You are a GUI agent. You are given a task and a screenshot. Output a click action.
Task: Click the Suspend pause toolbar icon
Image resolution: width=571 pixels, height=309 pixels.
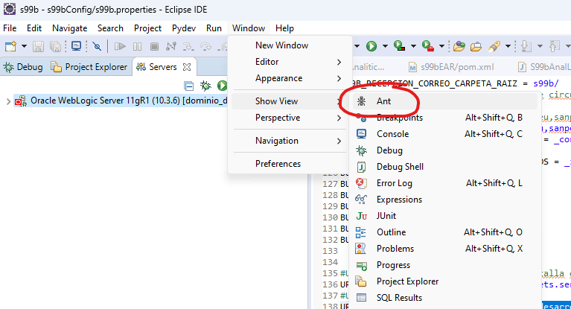click(137, 46)
